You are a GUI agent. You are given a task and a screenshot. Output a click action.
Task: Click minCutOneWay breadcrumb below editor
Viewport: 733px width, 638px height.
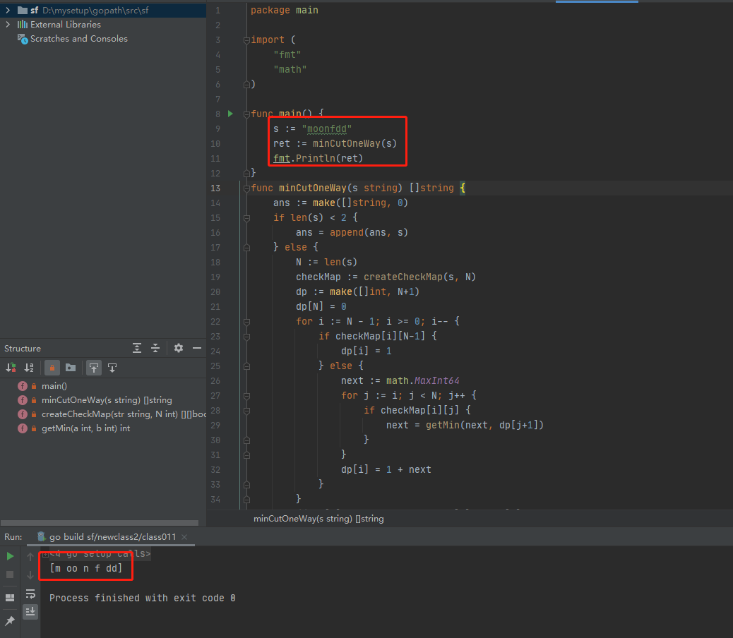[x=318, y=519]
